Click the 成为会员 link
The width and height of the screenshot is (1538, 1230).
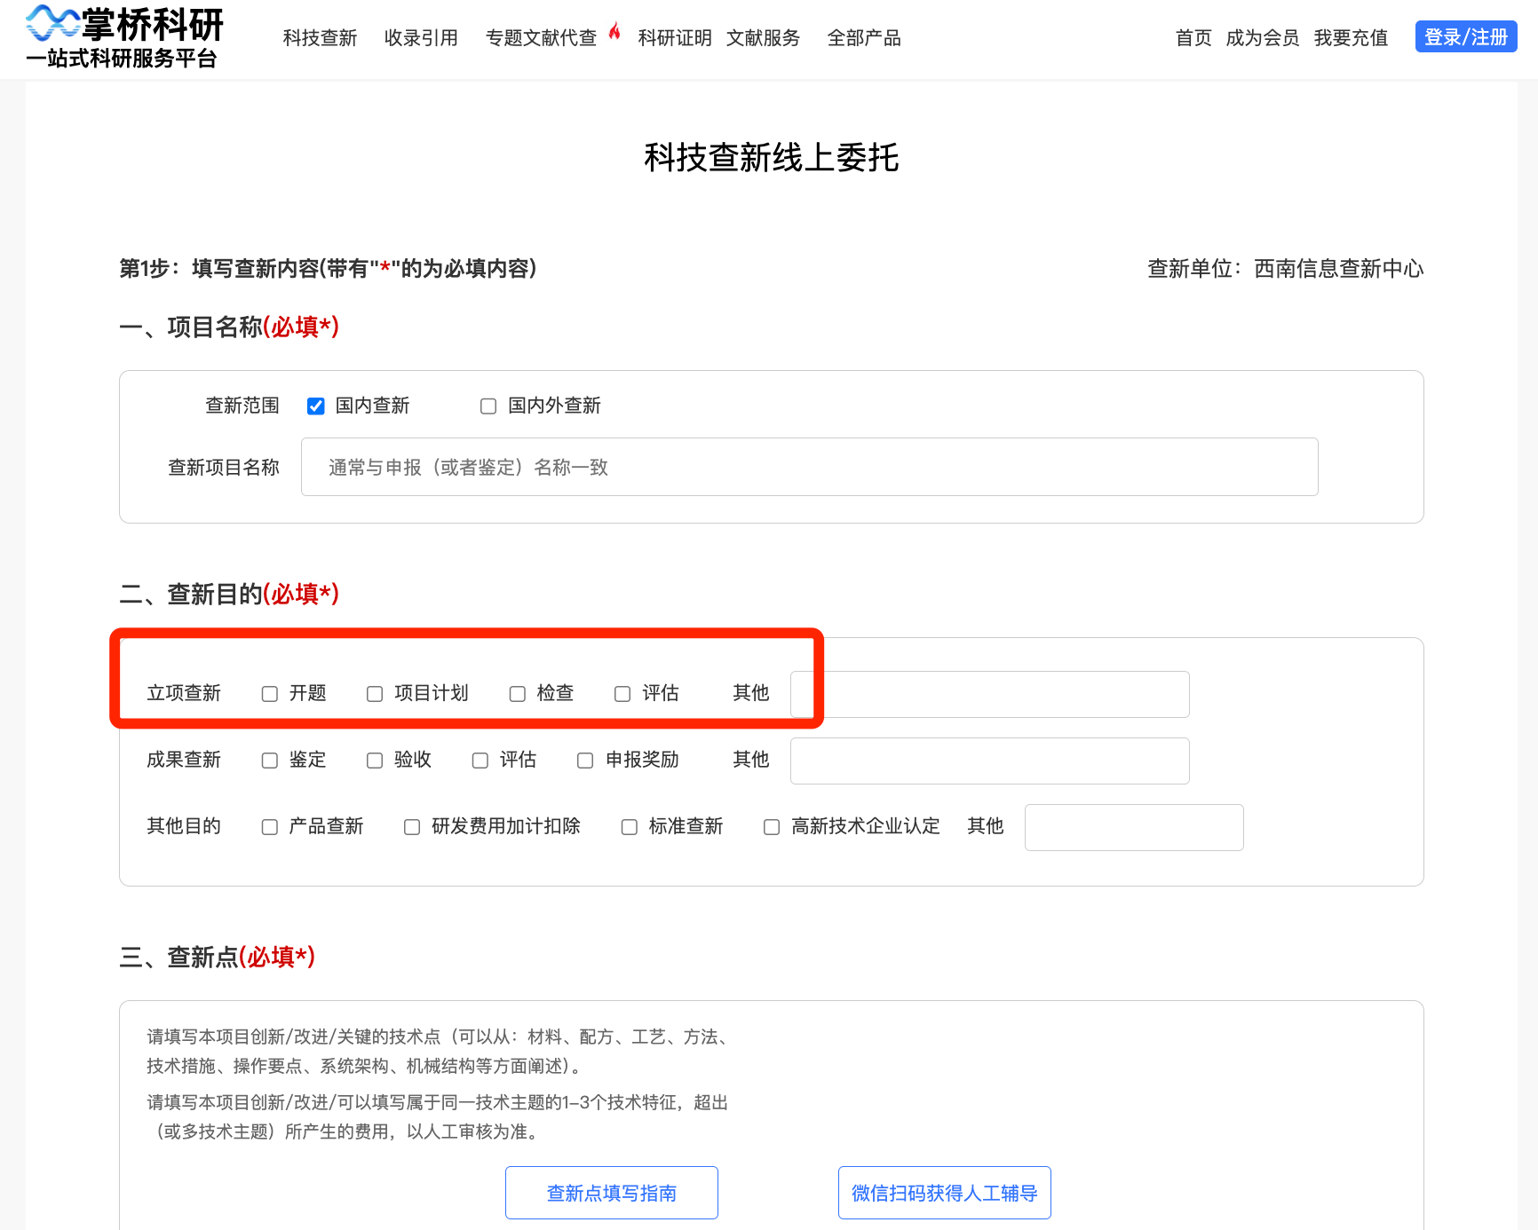(1263, 38)
